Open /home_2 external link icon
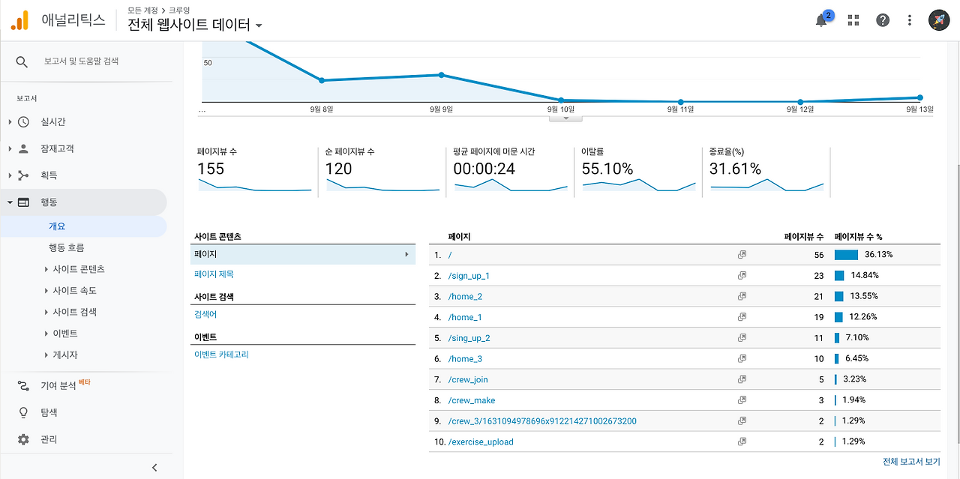The image size is (960, 479). click(742, 296)
